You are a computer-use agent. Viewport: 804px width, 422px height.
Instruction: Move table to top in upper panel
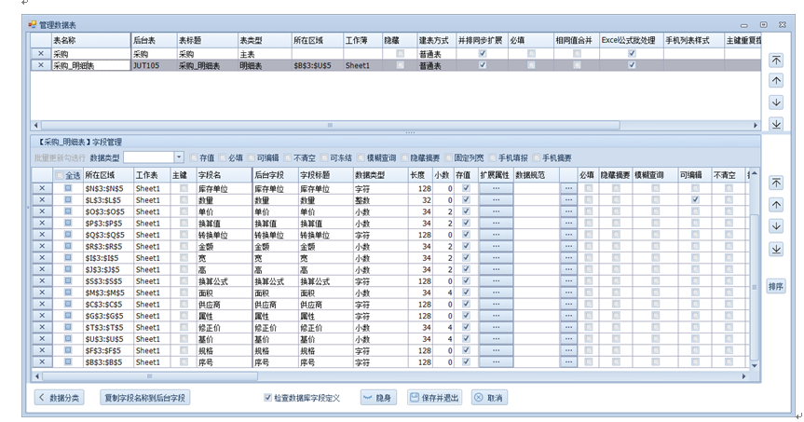[x=776, y=60]
